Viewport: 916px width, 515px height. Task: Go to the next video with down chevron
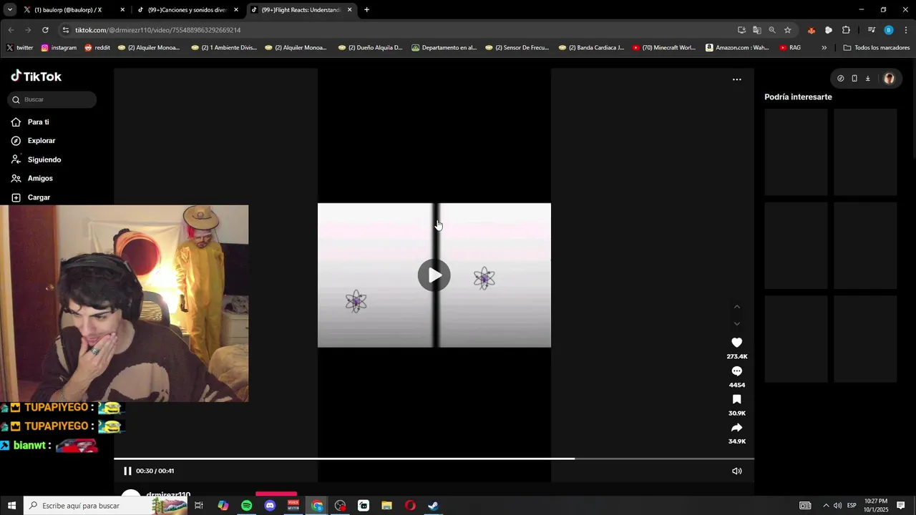pyautogui.click(x=736, y=323)
